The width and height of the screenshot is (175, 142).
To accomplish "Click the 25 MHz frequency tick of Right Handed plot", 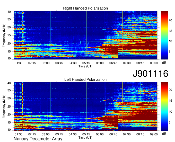I will (x=9, y=35).
